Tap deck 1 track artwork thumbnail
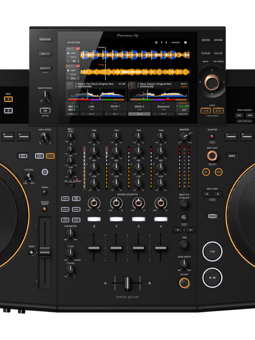255x340 pixels. [x=77, y=49]
